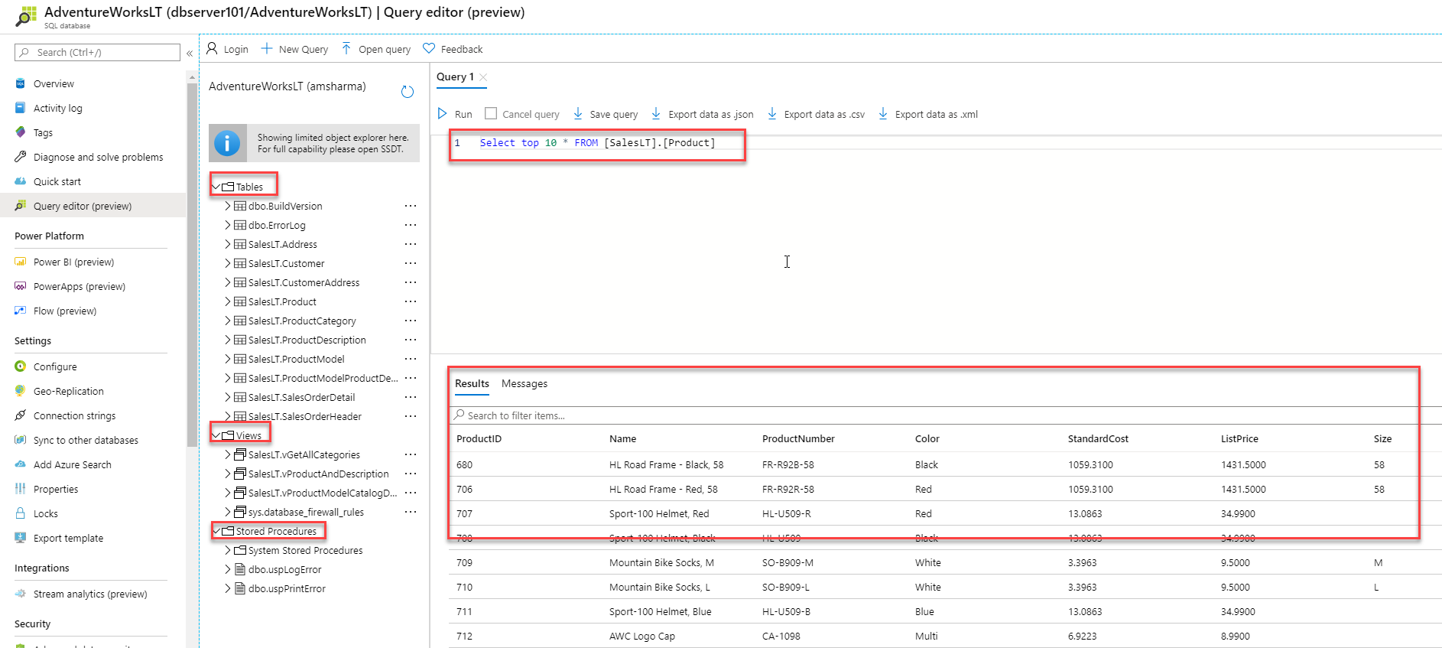Select dbo.uspPrintError procedure

coord(287,588)
